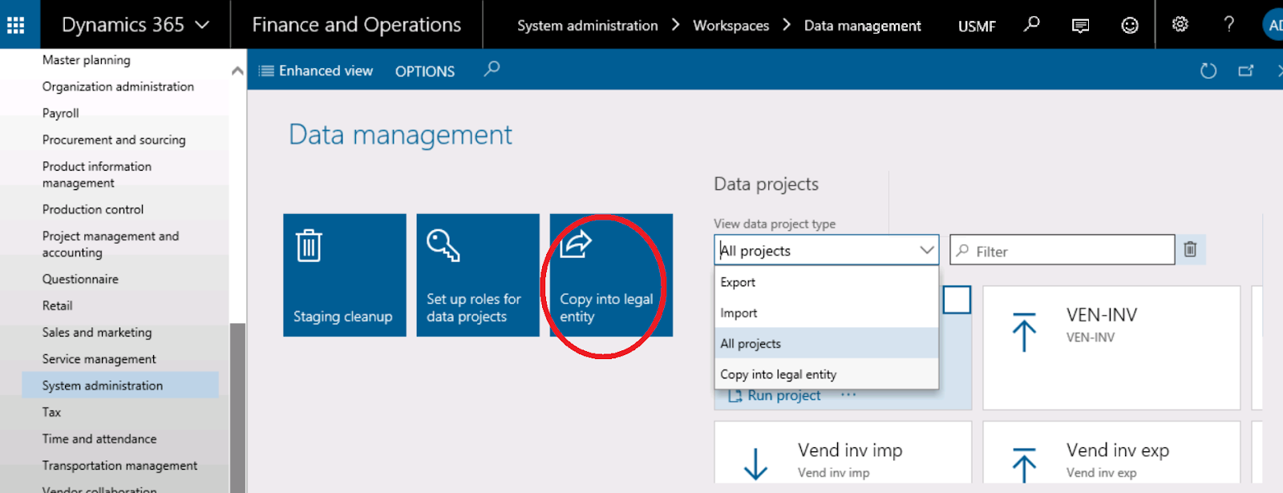
Task: Open the All projects type combo box
Action: [826, 250]
